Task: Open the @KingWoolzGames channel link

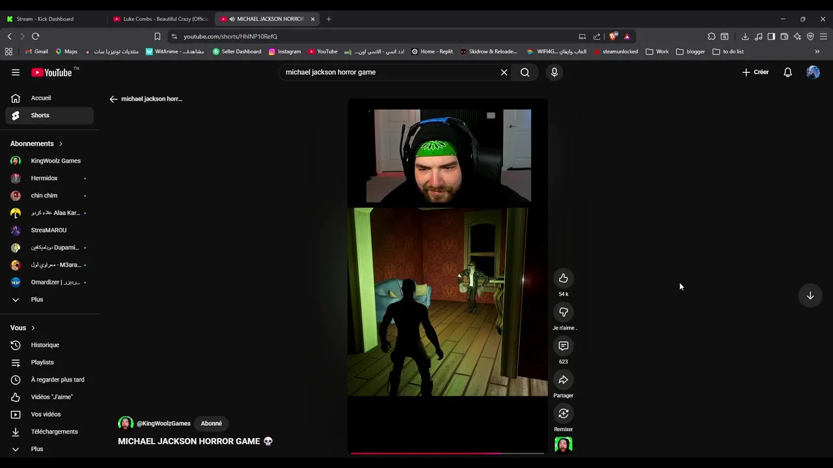Action: coord(163,424)
